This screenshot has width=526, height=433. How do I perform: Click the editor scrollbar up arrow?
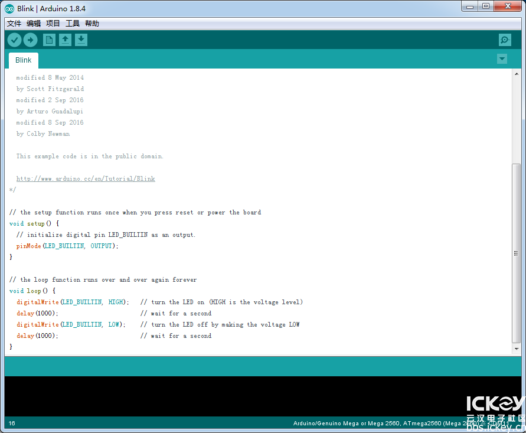[517, 74]
